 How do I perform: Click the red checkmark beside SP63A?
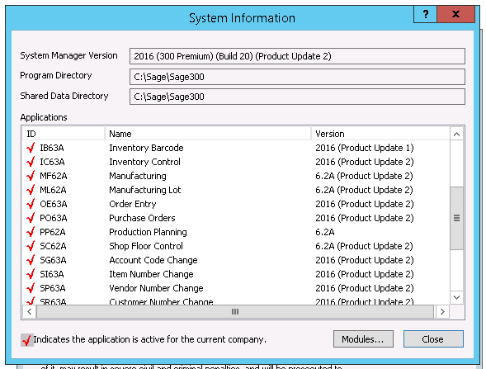(31, 288)
